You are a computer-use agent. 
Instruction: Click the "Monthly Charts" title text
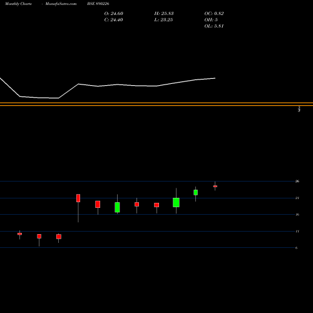tap(18, 4)
